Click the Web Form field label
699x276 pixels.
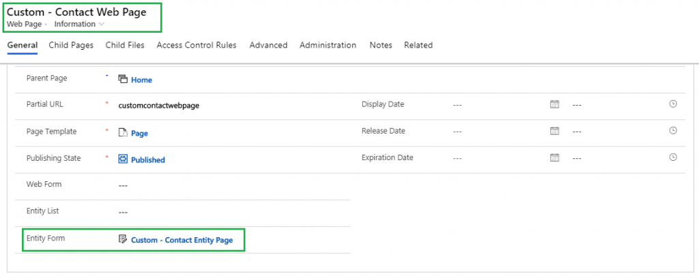click(44, 184)
